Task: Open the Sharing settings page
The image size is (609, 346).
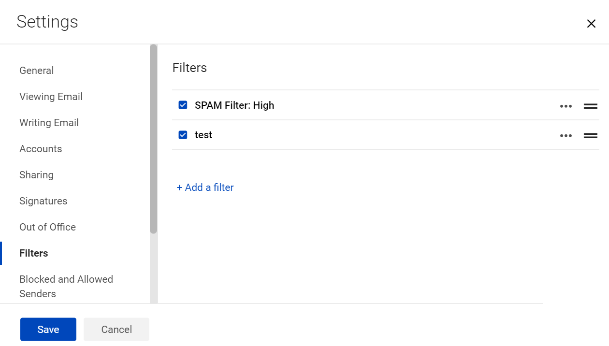Action: [36, 174]
